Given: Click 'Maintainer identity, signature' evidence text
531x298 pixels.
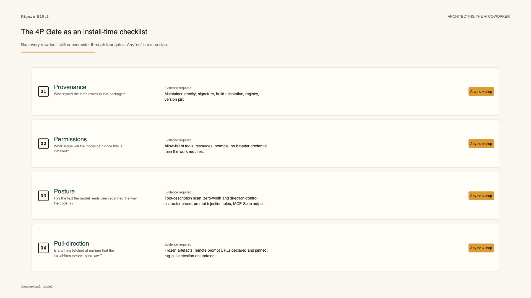Looking at the screenshot, I should [212, 97].
